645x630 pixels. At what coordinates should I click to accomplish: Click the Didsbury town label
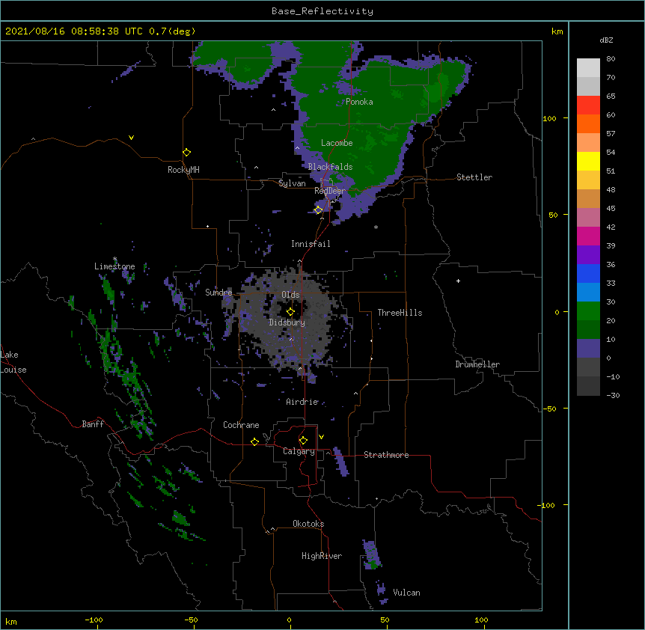(x=287, y=322)
